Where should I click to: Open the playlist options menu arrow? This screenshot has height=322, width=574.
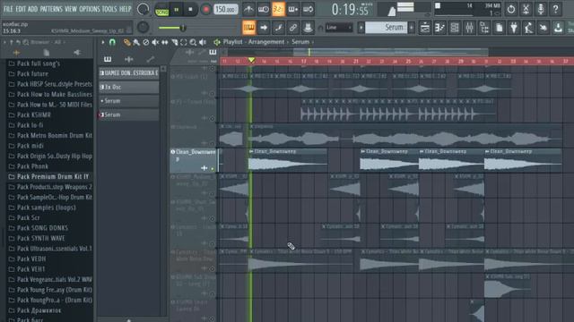pos(103,42)
